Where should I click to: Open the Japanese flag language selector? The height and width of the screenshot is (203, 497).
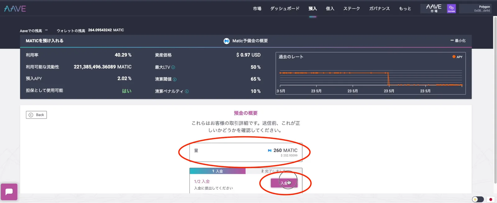click(x=491, y=199)
